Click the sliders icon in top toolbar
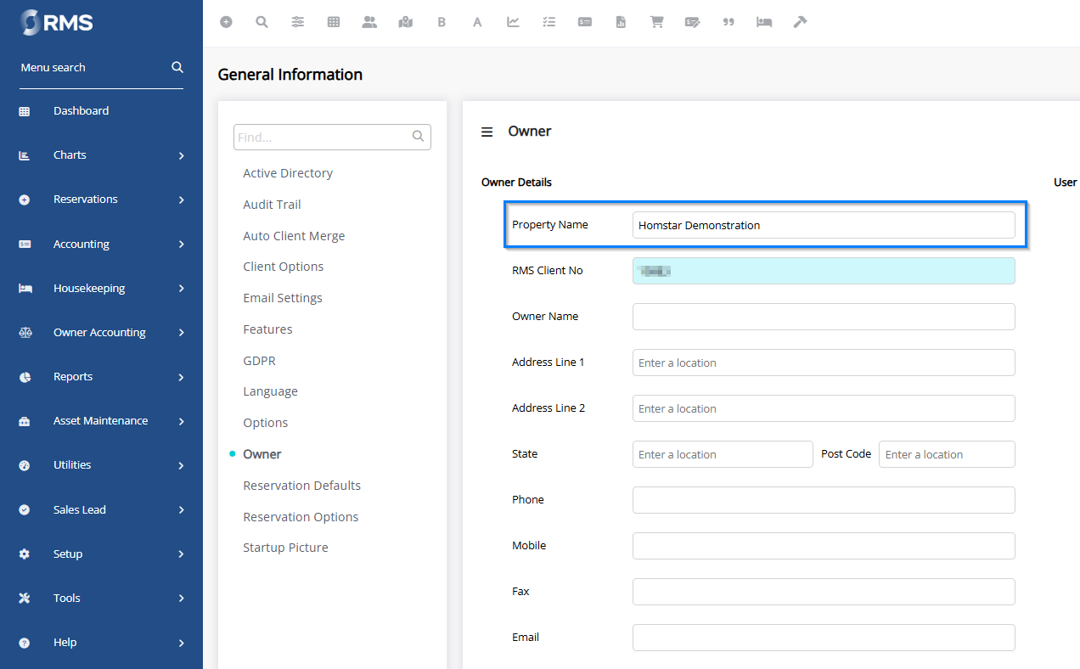Viewport: 1080px width, 669px height. [x=298, y=22]
